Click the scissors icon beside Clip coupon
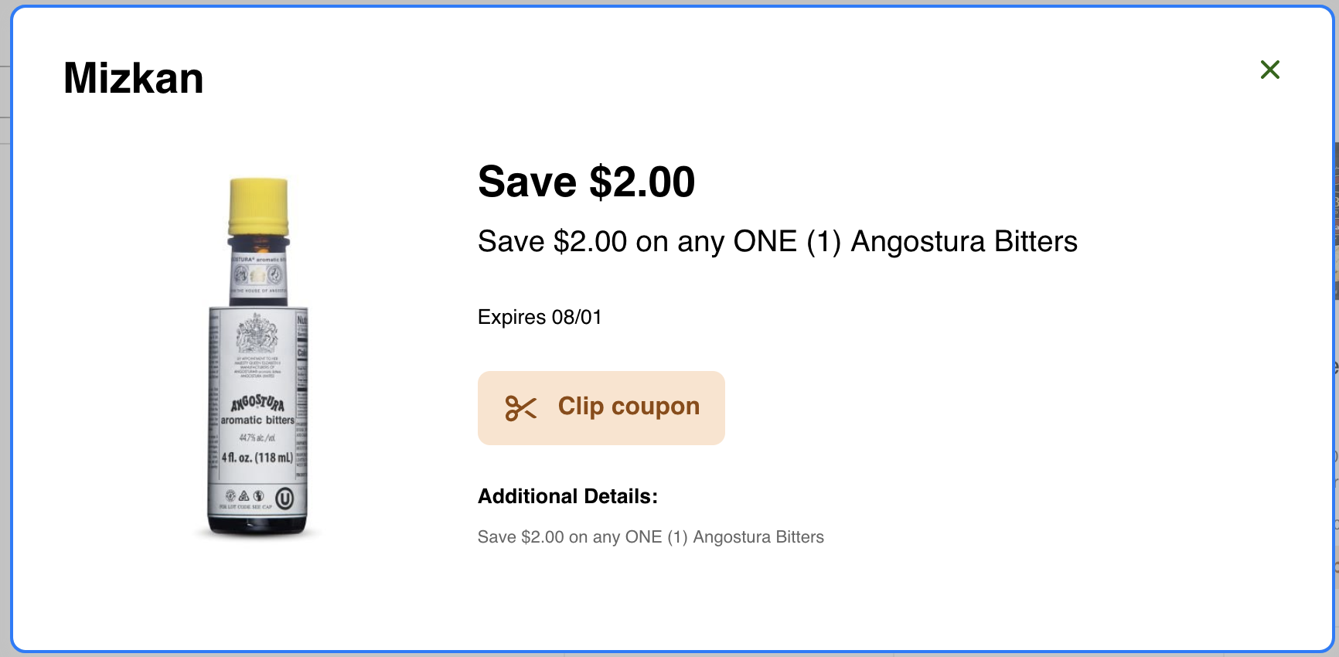 (x=520, y=408)
